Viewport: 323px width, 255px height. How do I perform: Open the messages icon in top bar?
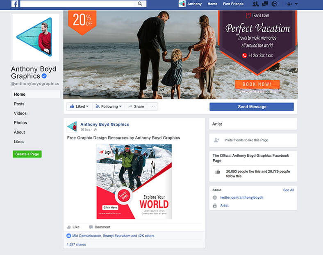pos(265,4)
